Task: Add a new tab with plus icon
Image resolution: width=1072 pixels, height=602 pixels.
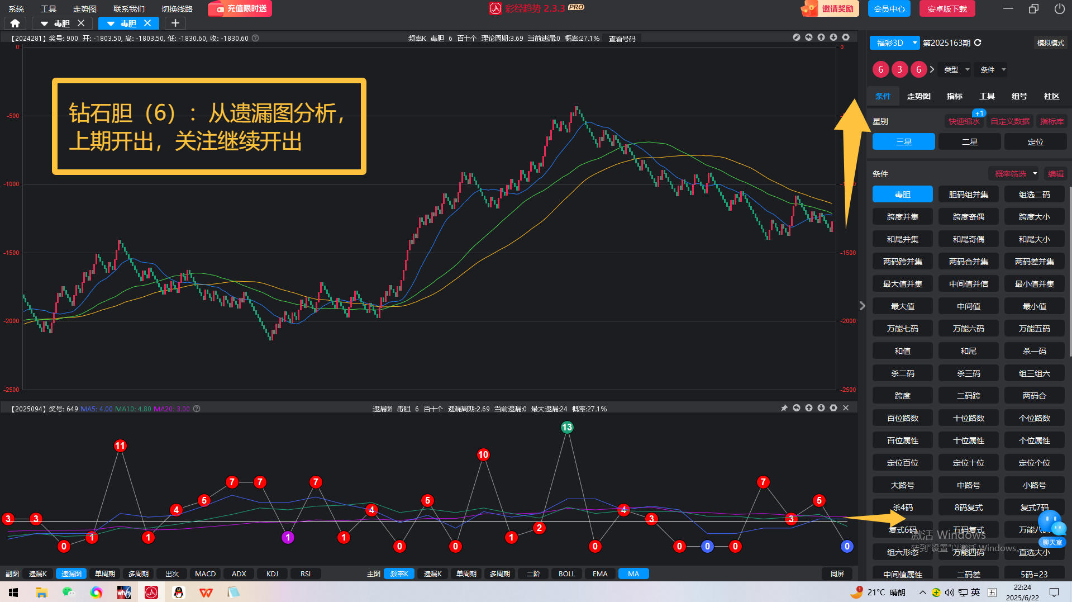Action: [x=175, y=23]
